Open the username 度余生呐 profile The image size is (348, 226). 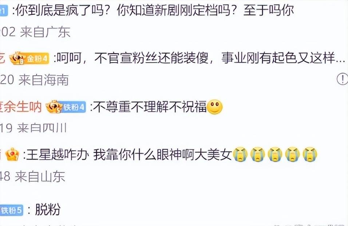[x=21, y=107]
